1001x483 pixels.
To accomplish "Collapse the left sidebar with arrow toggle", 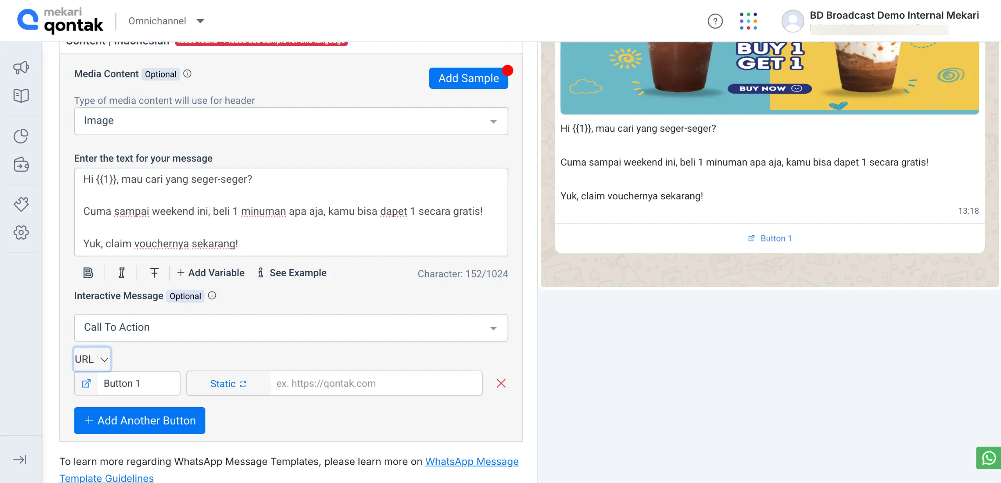I will coord(20,460).
